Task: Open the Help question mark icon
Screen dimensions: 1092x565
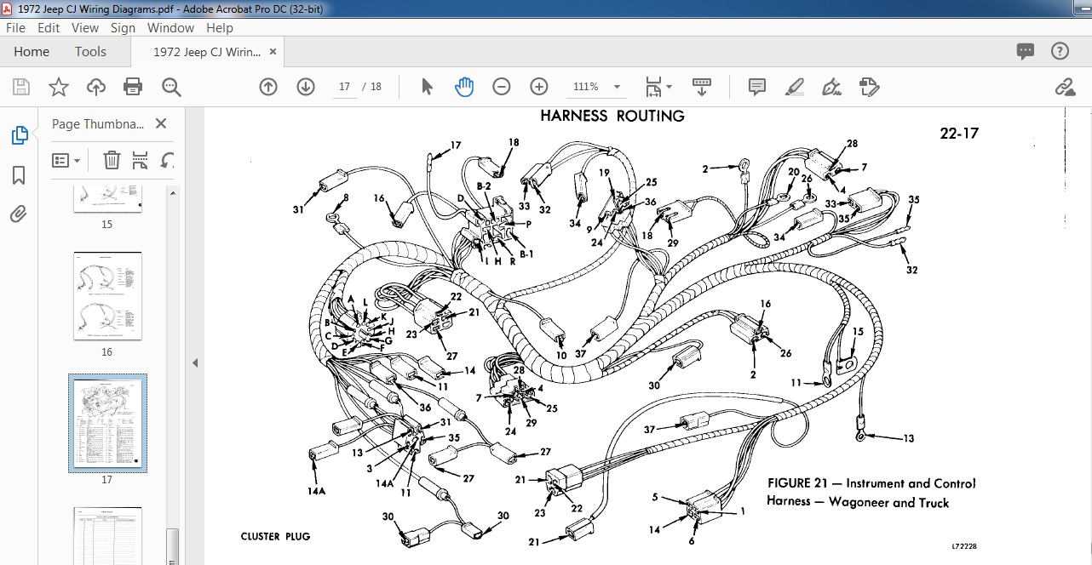Action: (1060, 52)
